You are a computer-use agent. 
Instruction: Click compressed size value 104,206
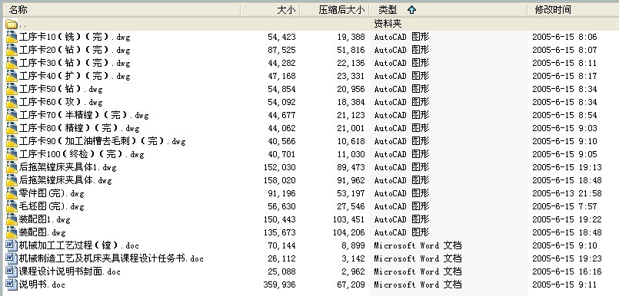349,232
